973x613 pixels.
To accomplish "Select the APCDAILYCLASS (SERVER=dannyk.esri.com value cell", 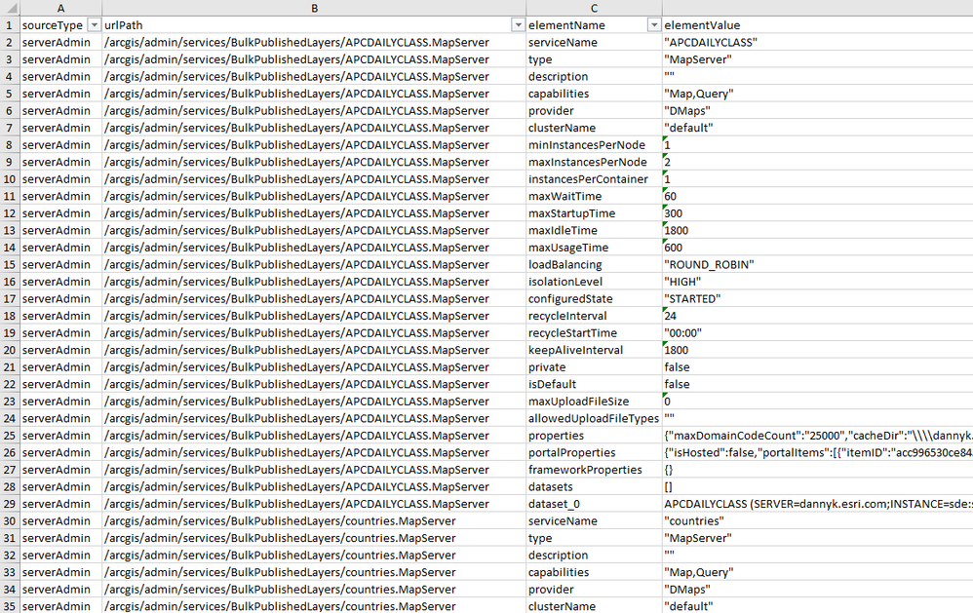I will coord(817,504).
